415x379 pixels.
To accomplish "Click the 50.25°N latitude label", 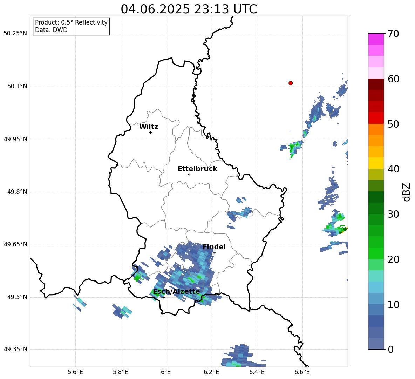I will (15, 34).
